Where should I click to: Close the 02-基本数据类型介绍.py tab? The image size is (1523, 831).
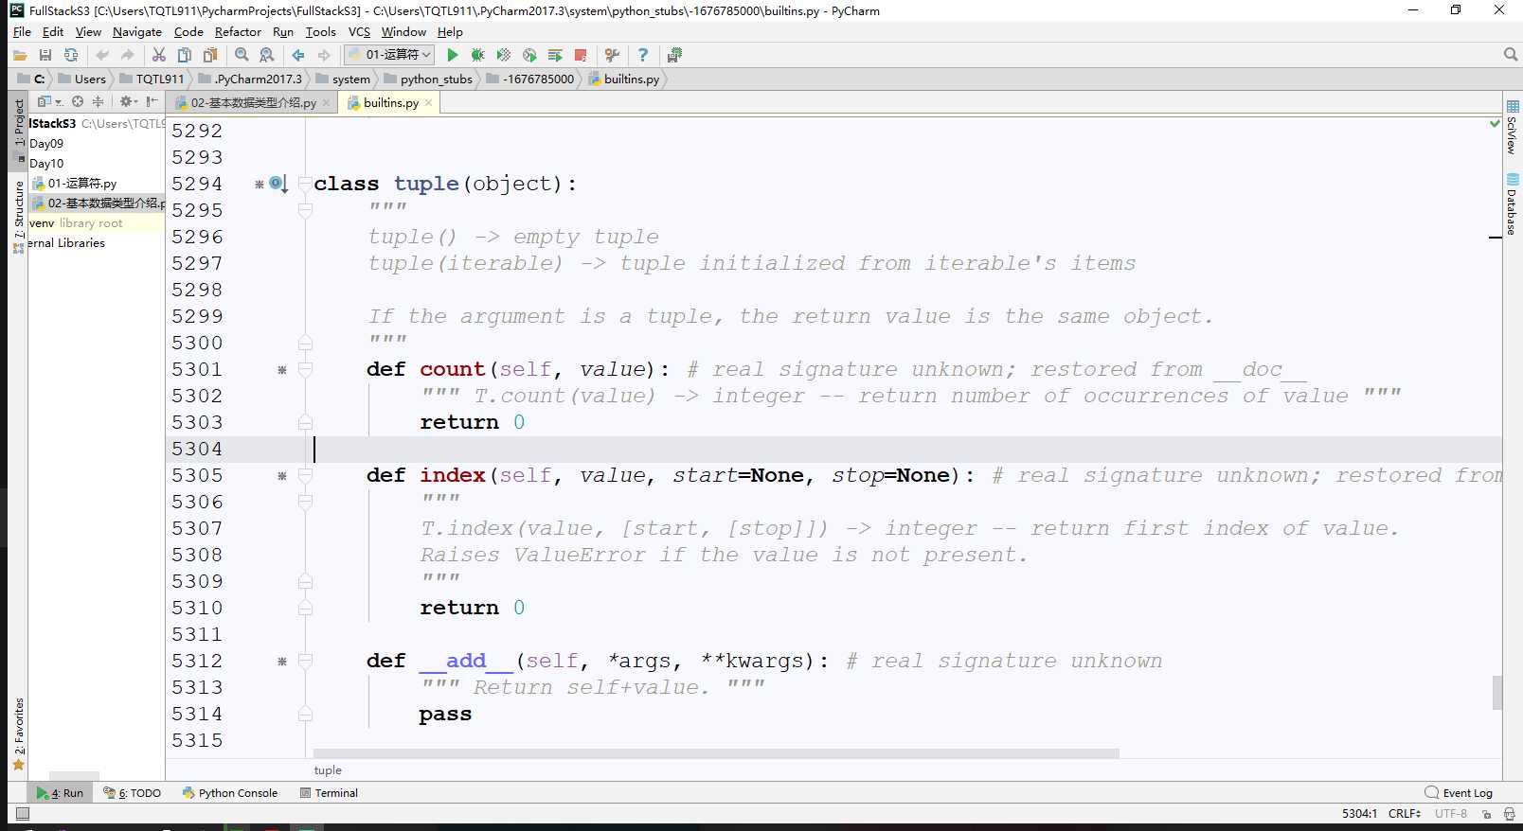click(x=326, y=102)
